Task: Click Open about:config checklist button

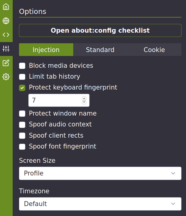Action: coord(100,31)
